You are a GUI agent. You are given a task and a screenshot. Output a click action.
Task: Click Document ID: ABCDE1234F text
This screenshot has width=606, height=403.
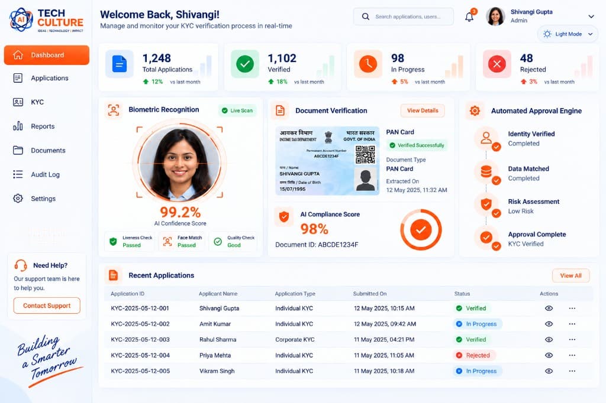pos(317,245)
